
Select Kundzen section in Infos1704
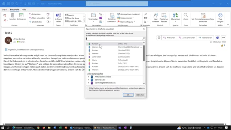114,44
